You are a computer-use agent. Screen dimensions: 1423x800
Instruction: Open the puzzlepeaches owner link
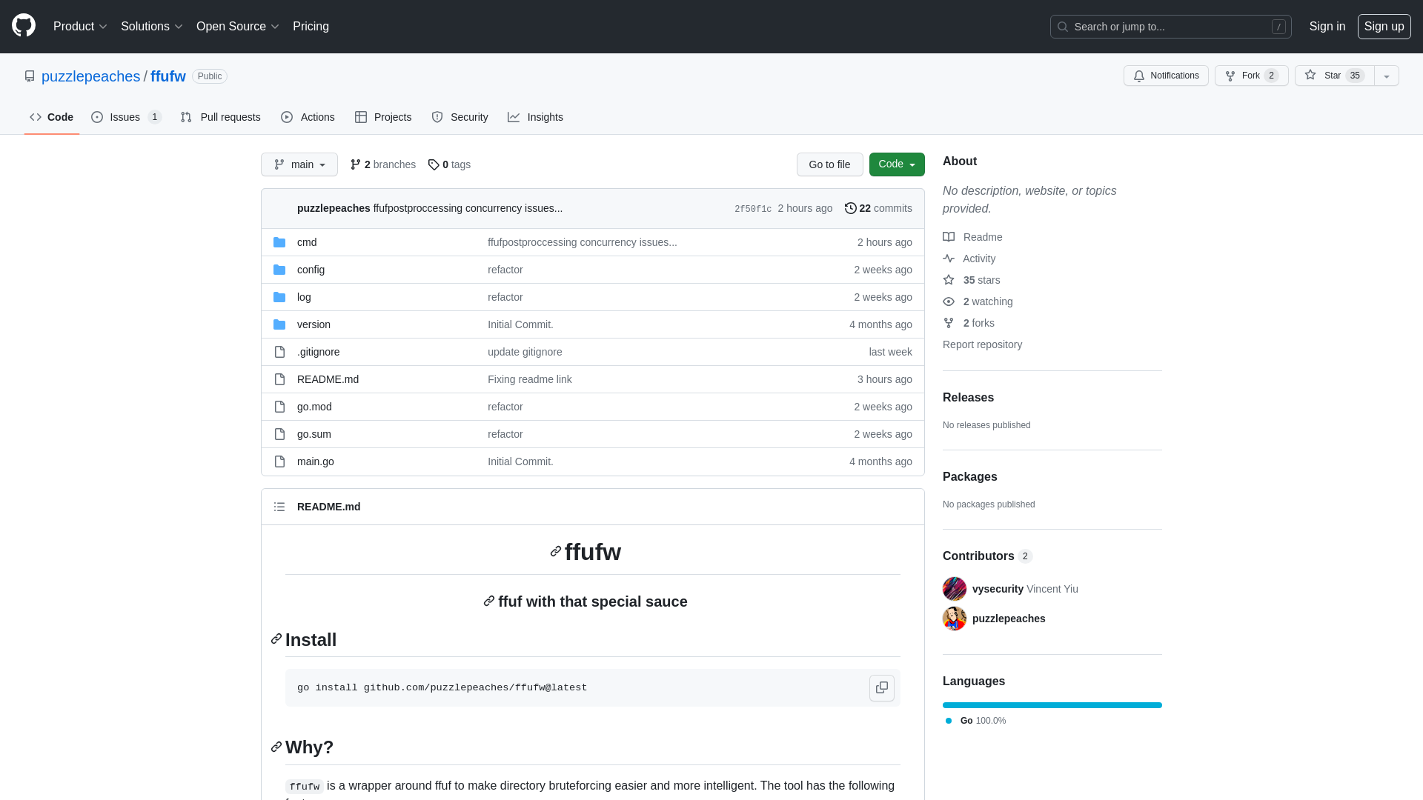point(90,76)
